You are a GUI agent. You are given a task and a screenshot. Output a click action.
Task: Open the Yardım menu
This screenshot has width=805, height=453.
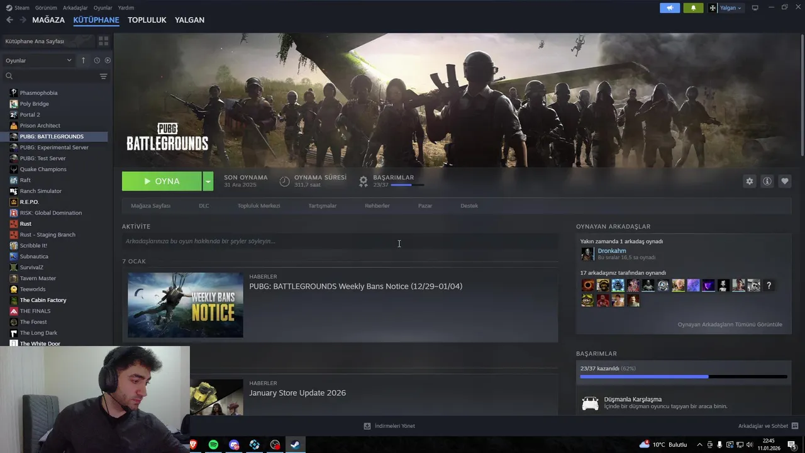(x=126, y=8)
